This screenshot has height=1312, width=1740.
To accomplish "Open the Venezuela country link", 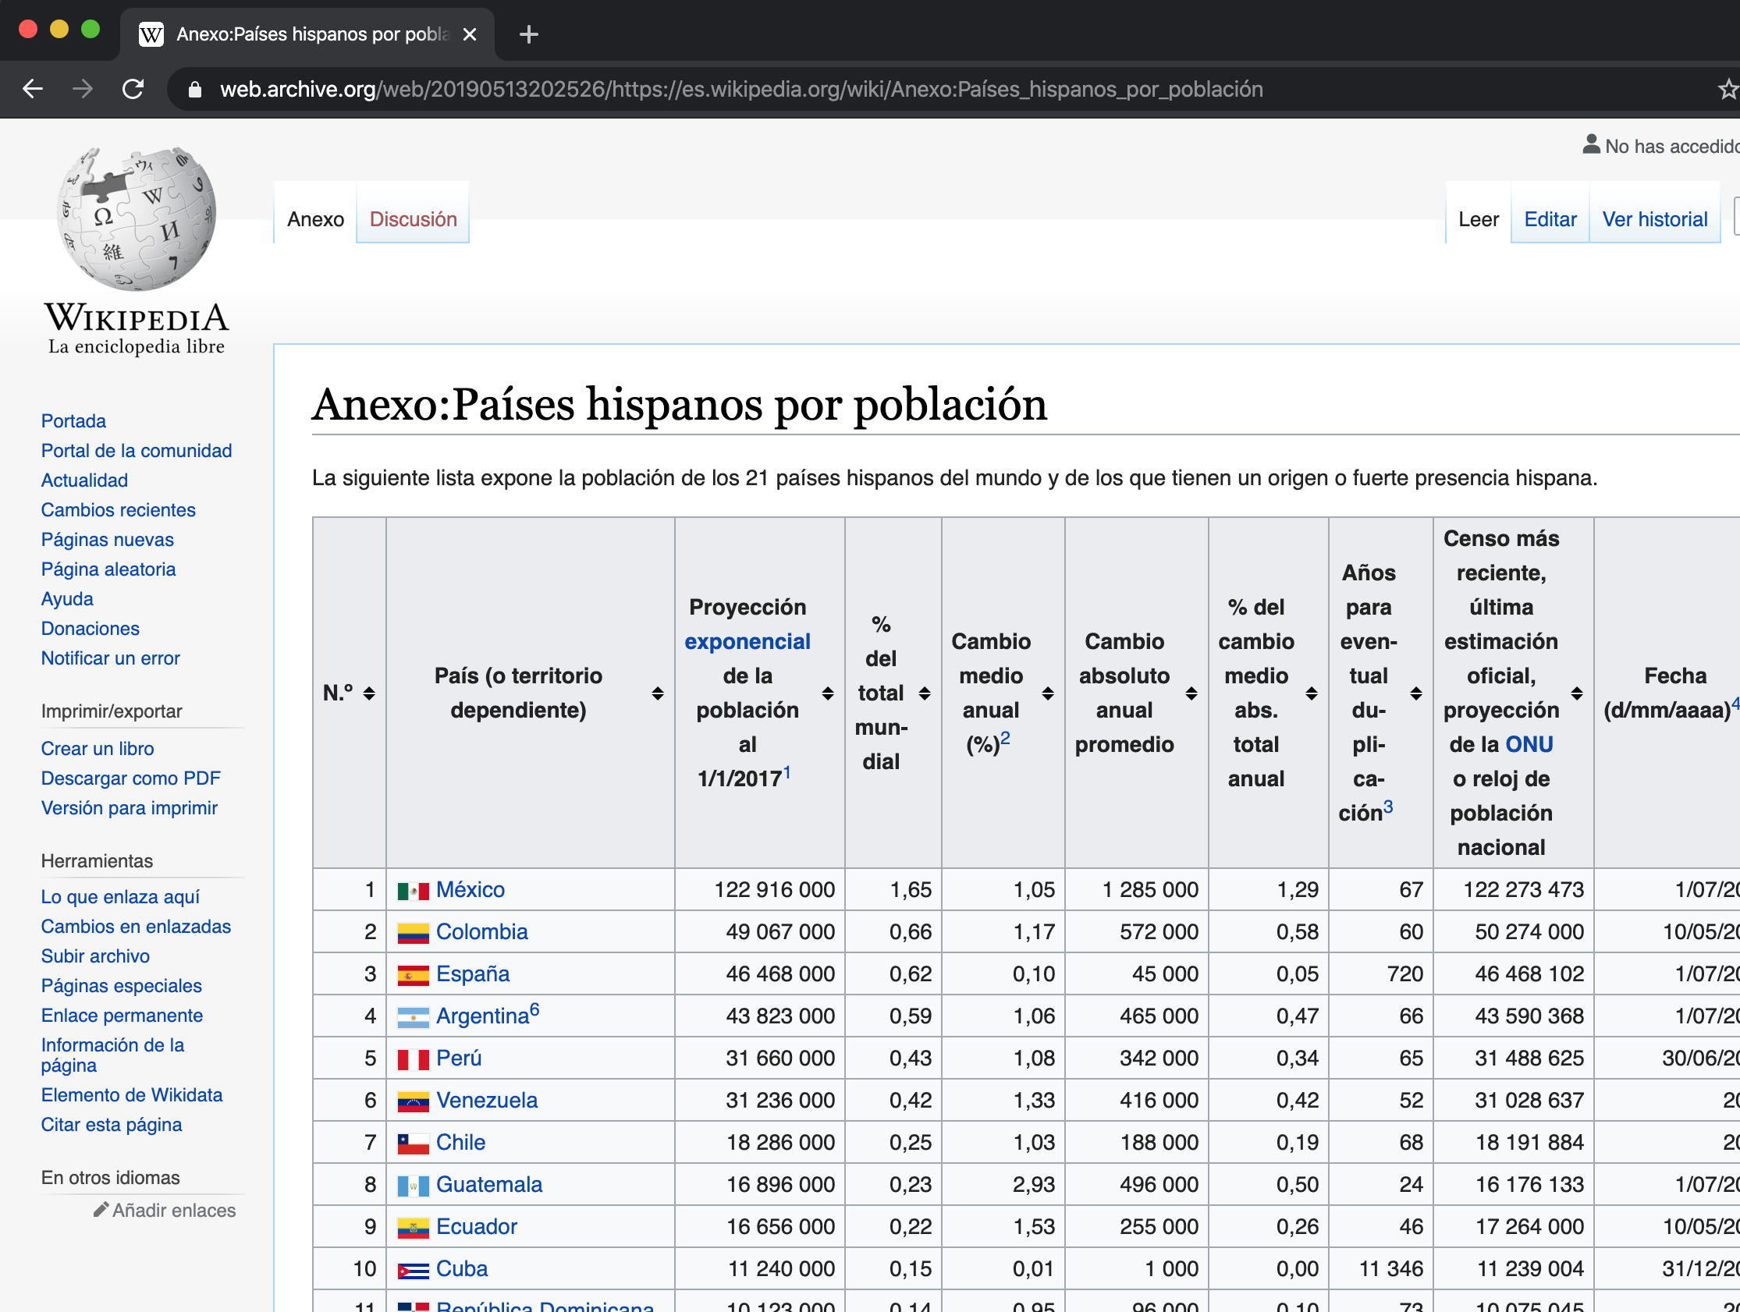I will [x=487, y=1101].
